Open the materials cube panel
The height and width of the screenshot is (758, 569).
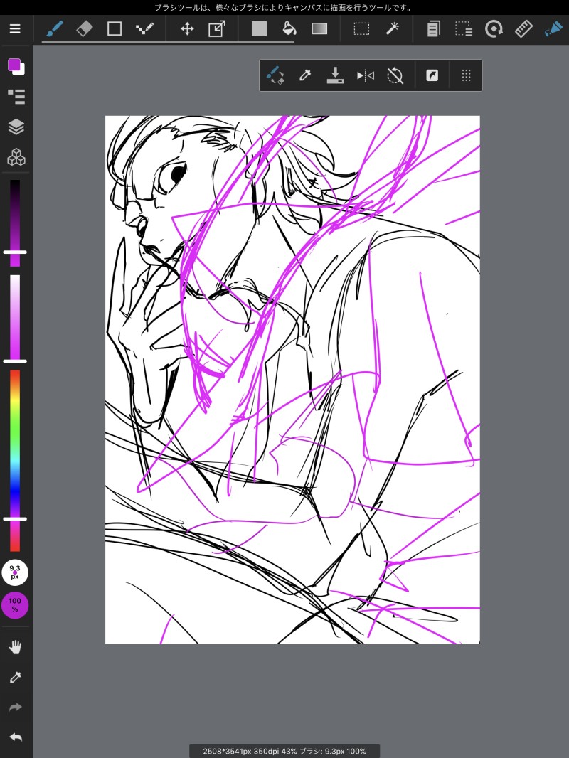pyautogui.click(x=16, y=157)
